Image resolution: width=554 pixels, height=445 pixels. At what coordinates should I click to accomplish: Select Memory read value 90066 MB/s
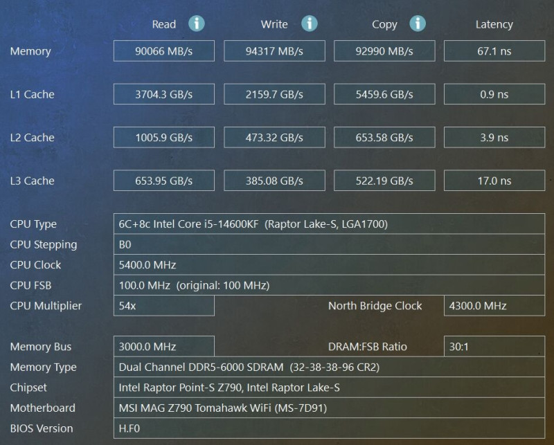pos(164,51)
